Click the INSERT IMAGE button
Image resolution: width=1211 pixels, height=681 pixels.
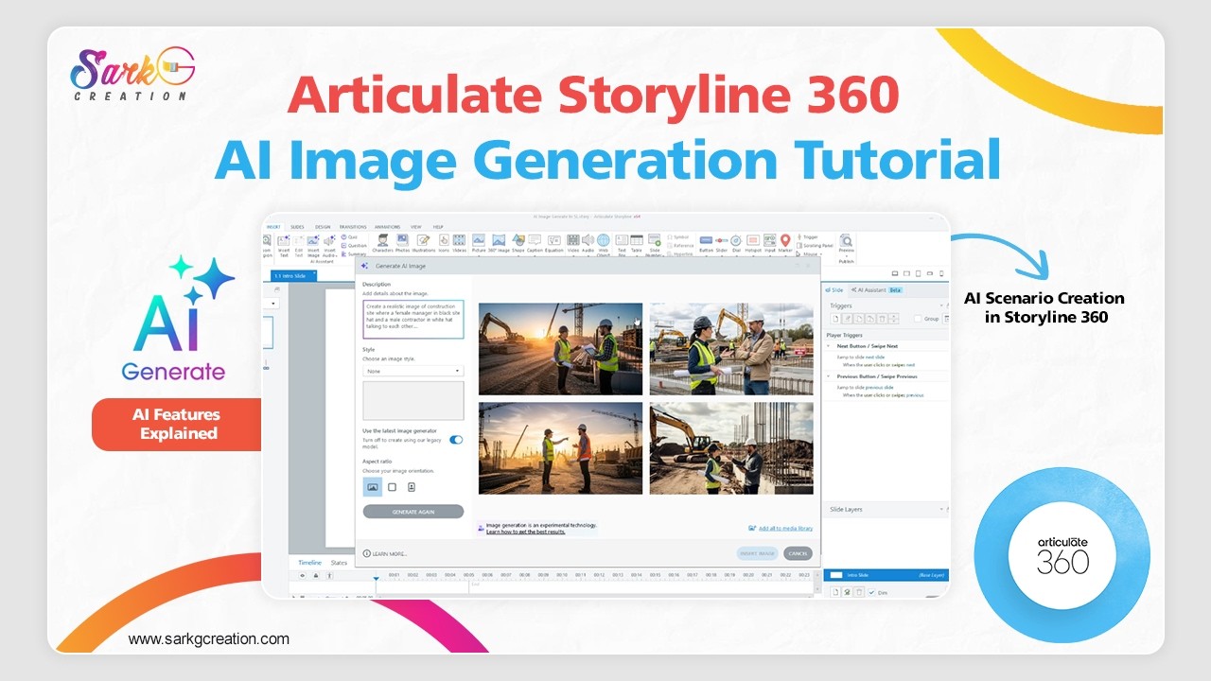[757, 553]
